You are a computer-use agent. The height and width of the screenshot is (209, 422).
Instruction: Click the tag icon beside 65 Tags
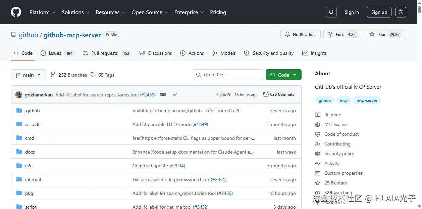pos(93,75)
